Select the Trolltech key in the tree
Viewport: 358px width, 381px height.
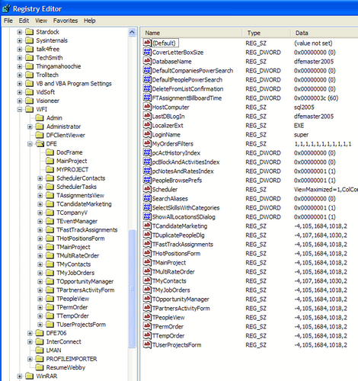[47, 75]
